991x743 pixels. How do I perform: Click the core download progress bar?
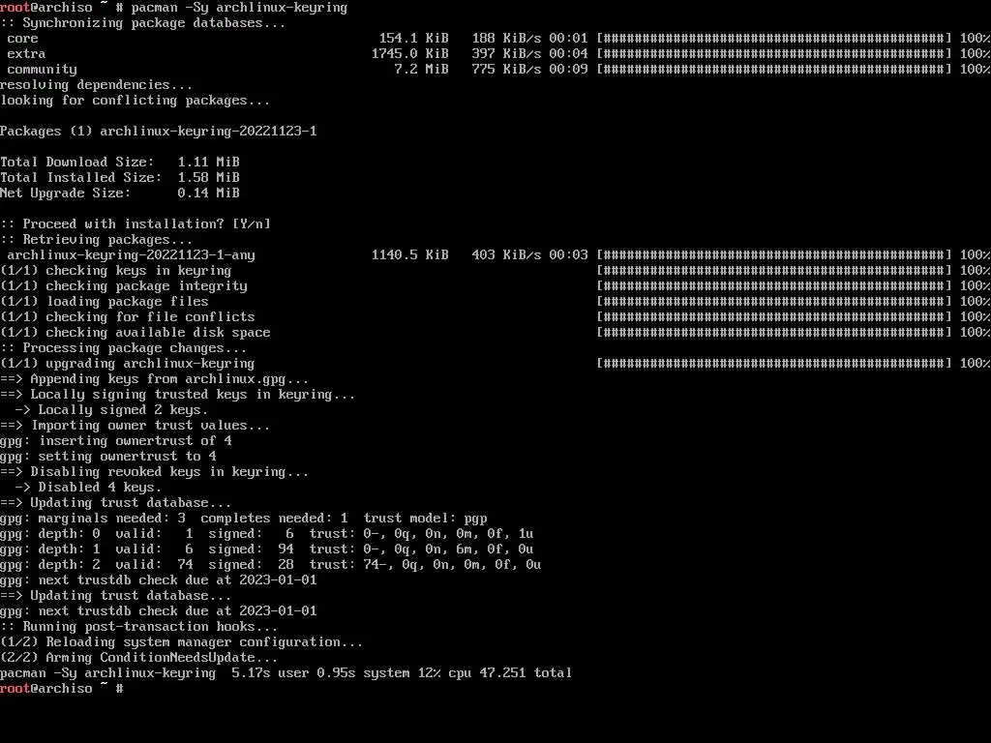click(x=774, y=39)
